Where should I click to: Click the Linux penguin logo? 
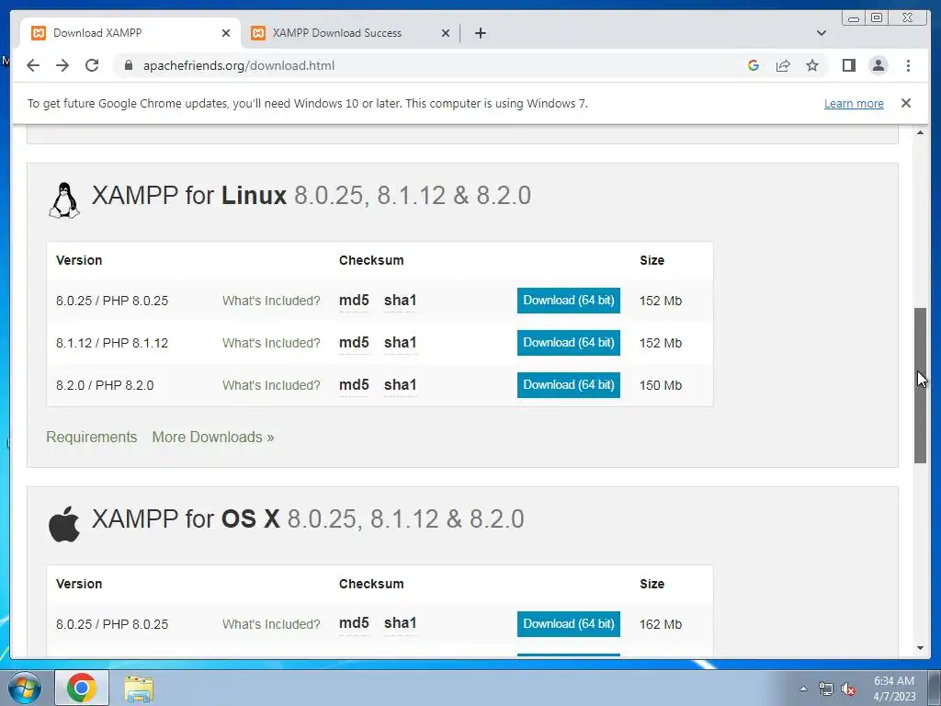click(63, 200)
